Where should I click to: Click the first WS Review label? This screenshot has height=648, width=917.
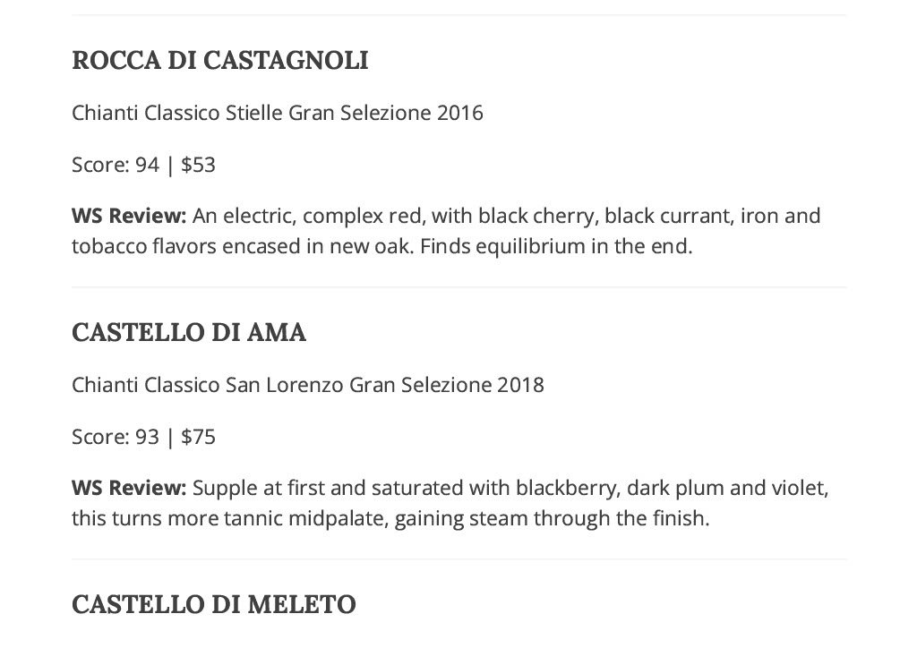click(x=129, y=216)
